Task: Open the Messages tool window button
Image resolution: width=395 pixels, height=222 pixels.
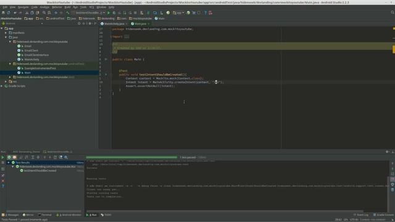Action: (x=10, y=215)
